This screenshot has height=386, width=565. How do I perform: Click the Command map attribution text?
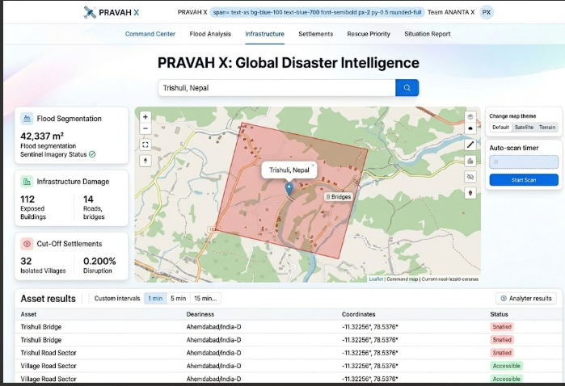(403, 279)
